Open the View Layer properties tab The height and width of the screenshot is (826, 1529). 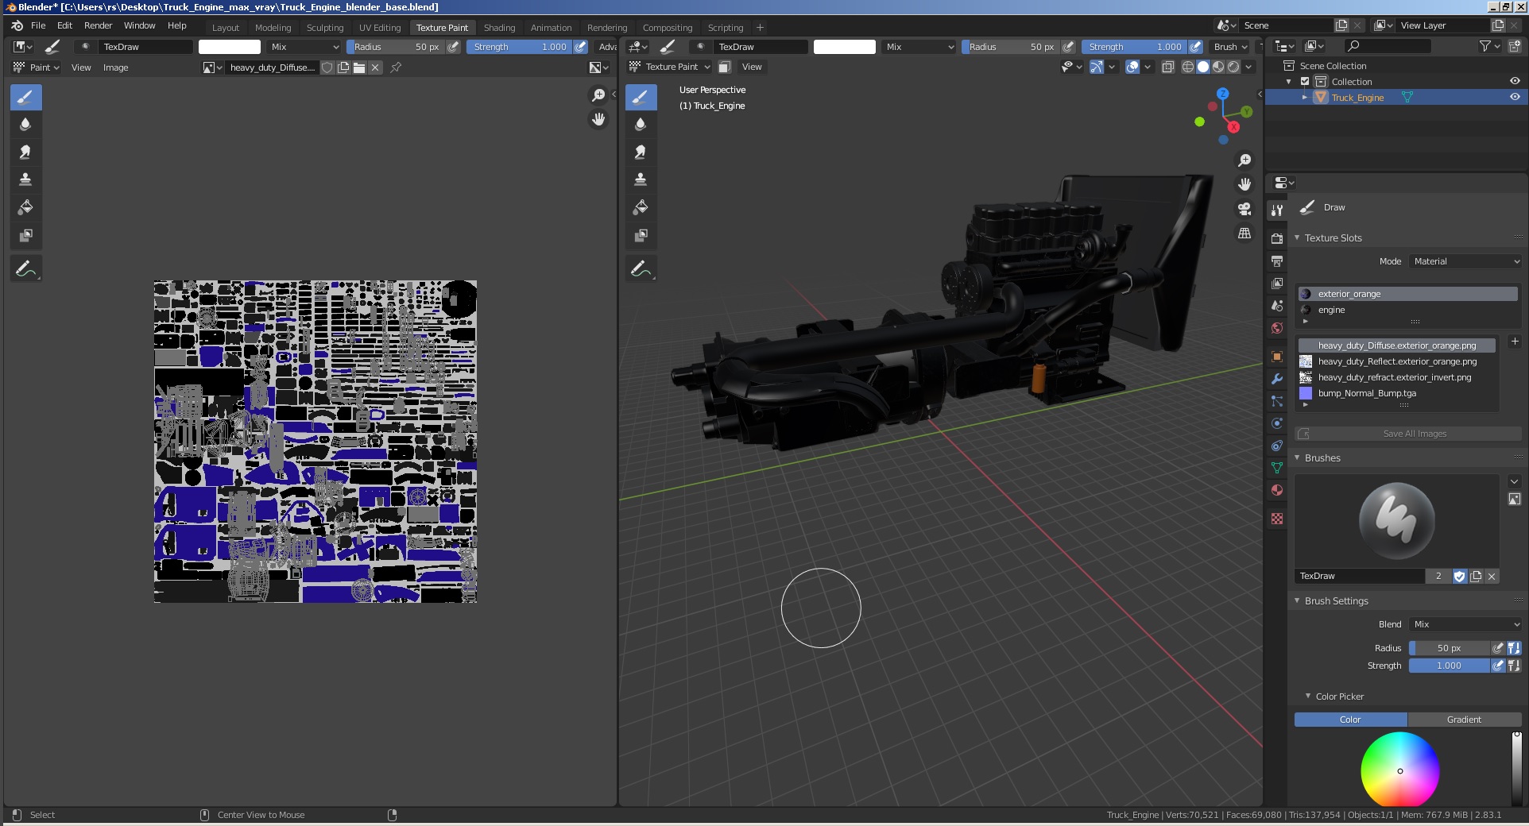[x=1277, y=284]
